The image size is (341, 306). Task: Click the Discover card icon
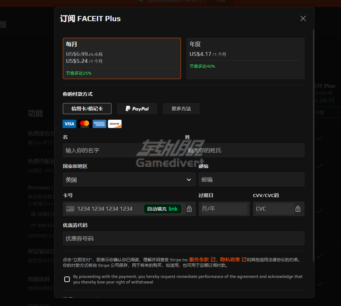click(x=115, y=124)
